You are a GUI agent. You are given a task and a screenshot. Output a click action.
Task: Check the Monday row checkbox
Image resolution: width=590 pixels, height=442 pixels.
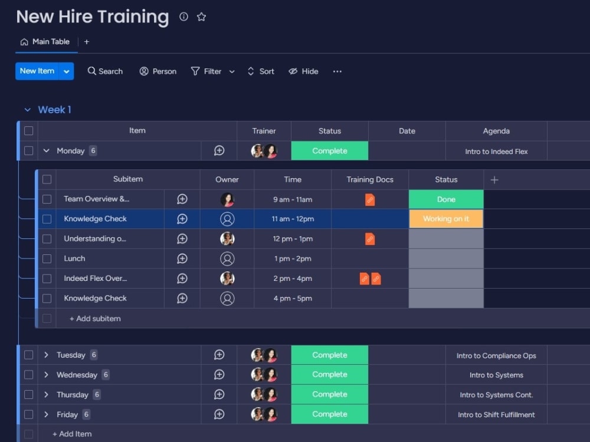pyautogui.click(x=28, y=150)
